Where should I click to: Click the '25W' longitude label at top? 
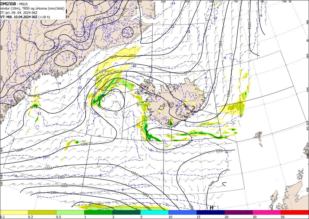click(139, 1)
